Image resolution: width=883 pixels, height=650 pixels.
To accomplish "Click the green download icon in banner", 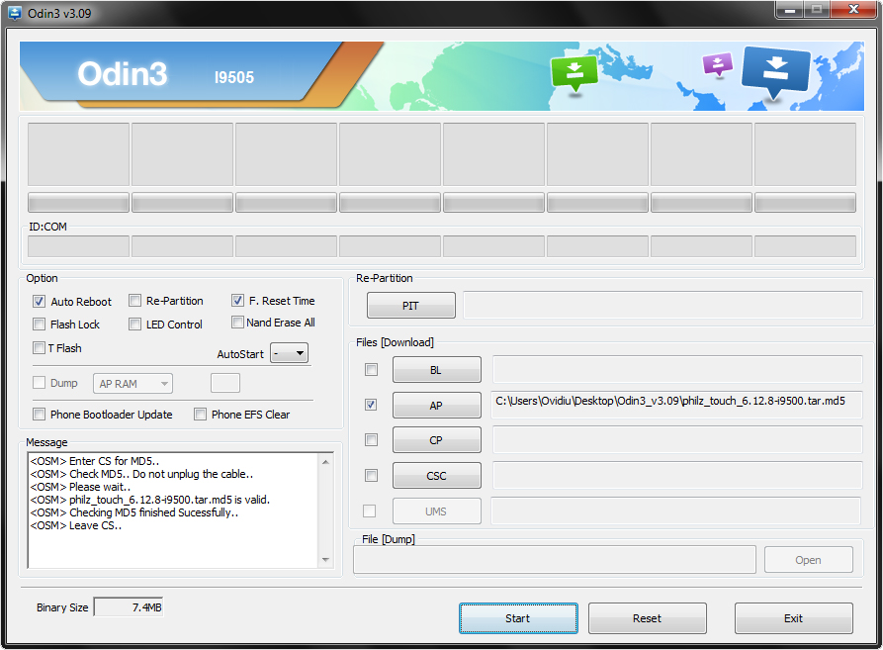I will (x=574, y=72).
